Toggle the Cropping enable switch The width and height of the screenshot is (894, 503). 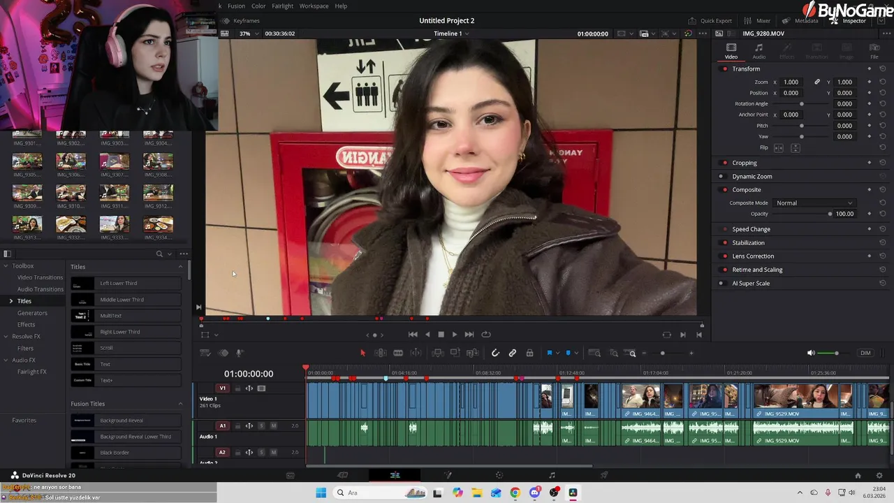(724, 163)
